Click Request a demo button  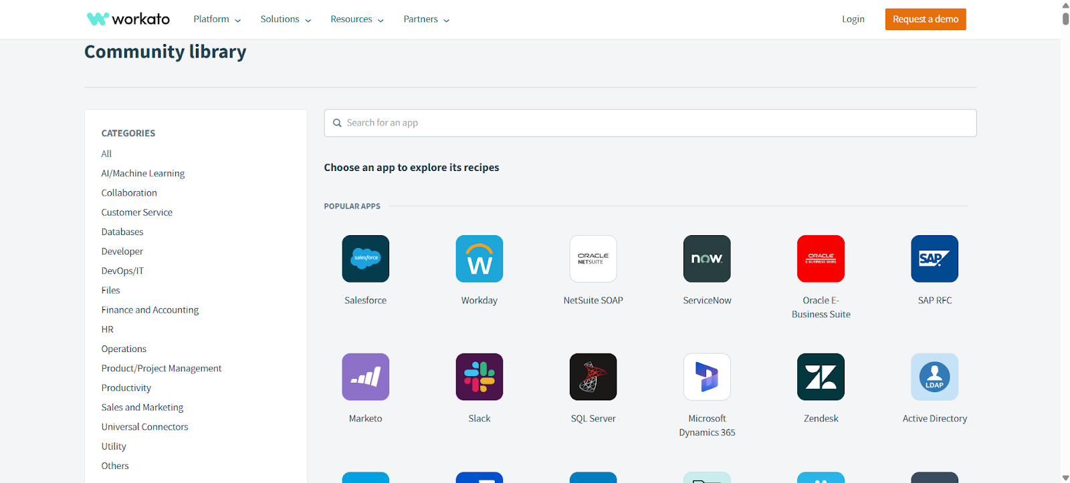[926, 19]
